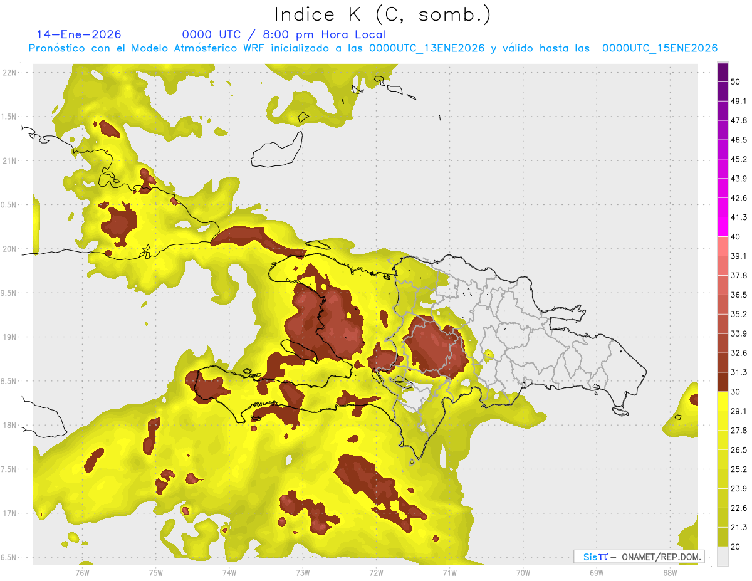The image size is (752, 581).
Task: Click the colorbar value "31.3"
Action: [x=739, y=372]
